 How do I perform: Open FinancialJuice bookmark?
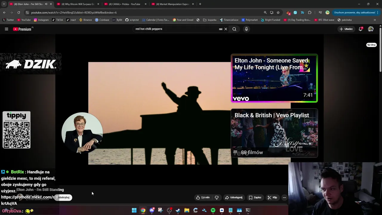click(x=229, y=20)
